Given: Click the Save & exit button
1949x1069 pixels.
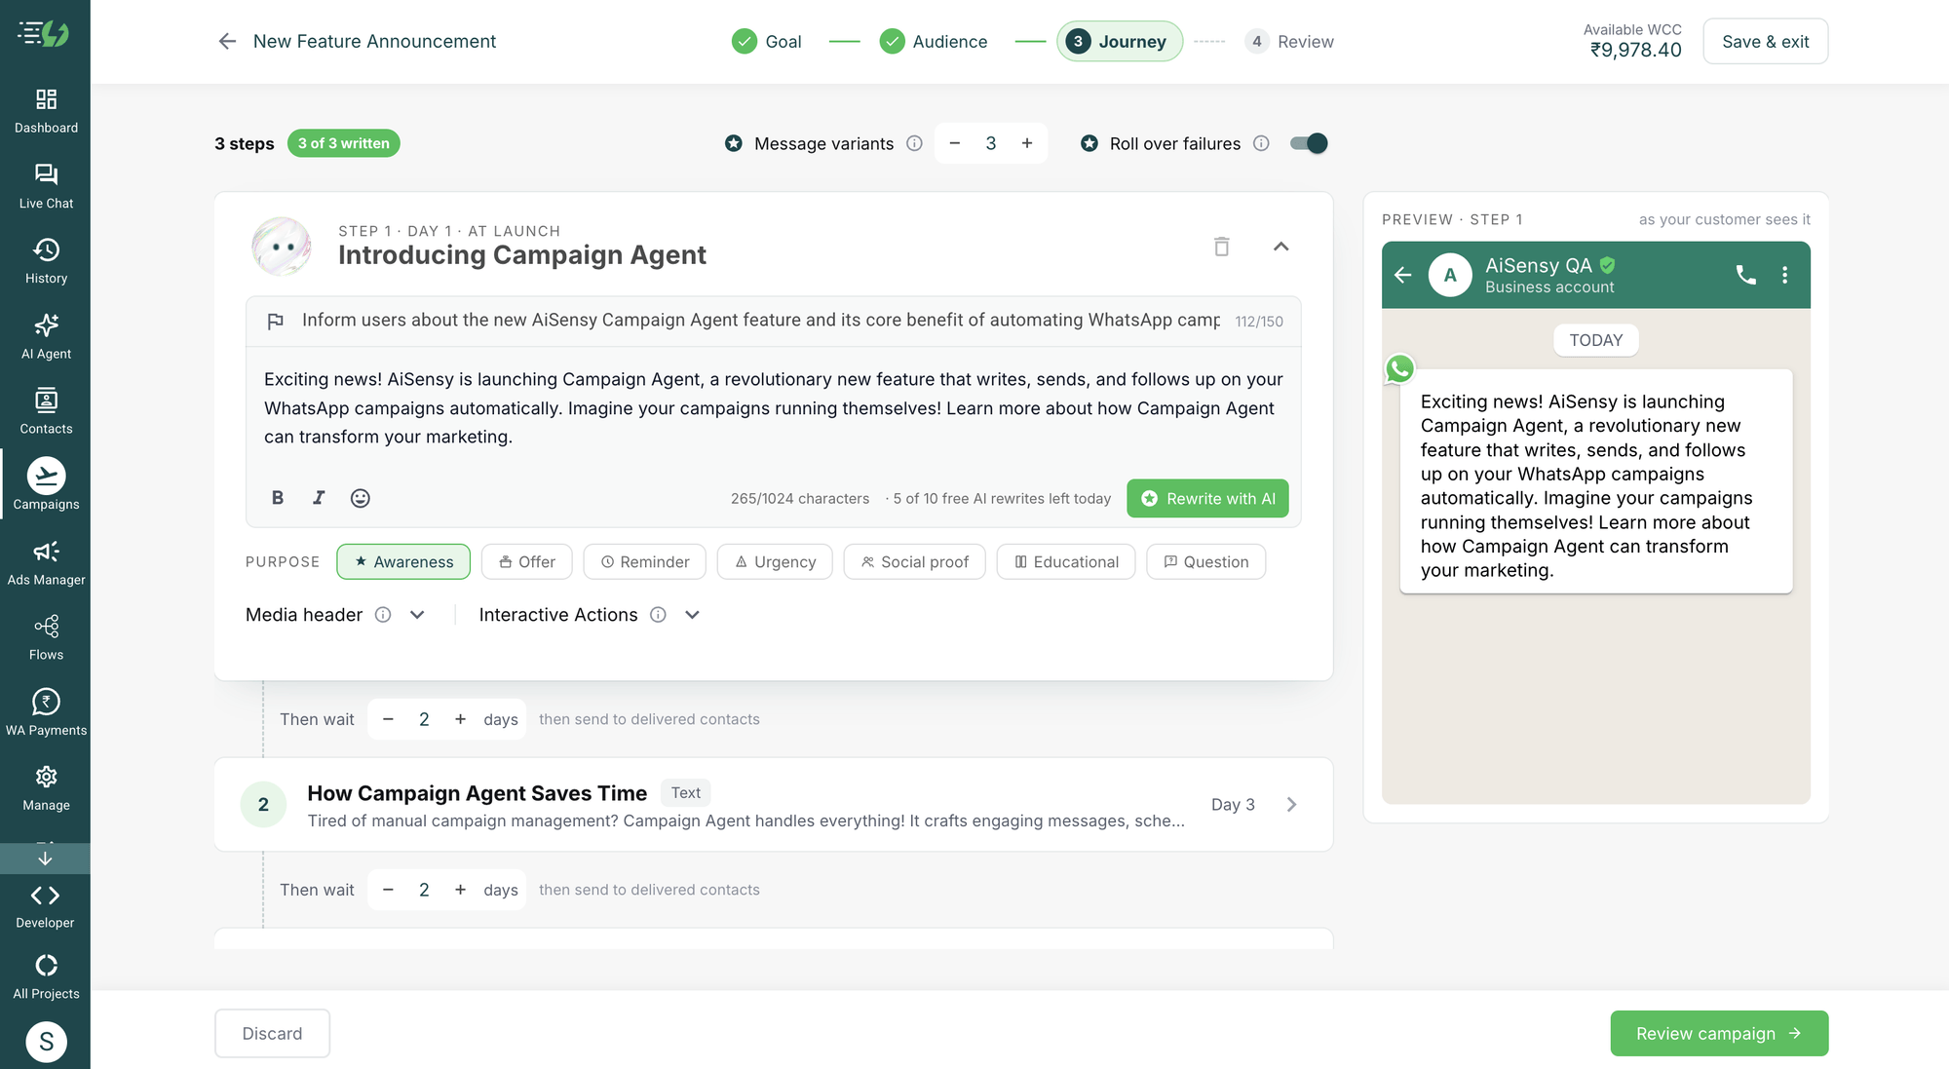Looking at the screenshot, I should (1765, 41).
